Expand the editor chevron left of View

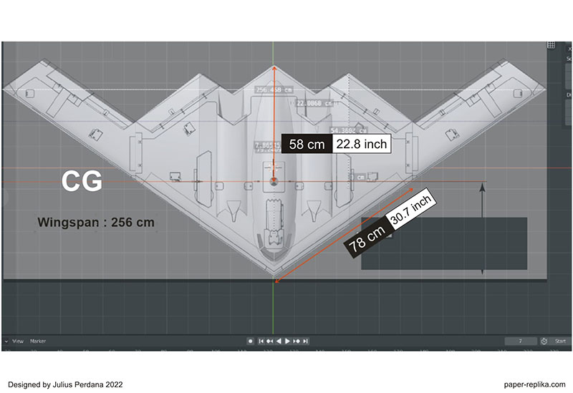tap(6, 341)
